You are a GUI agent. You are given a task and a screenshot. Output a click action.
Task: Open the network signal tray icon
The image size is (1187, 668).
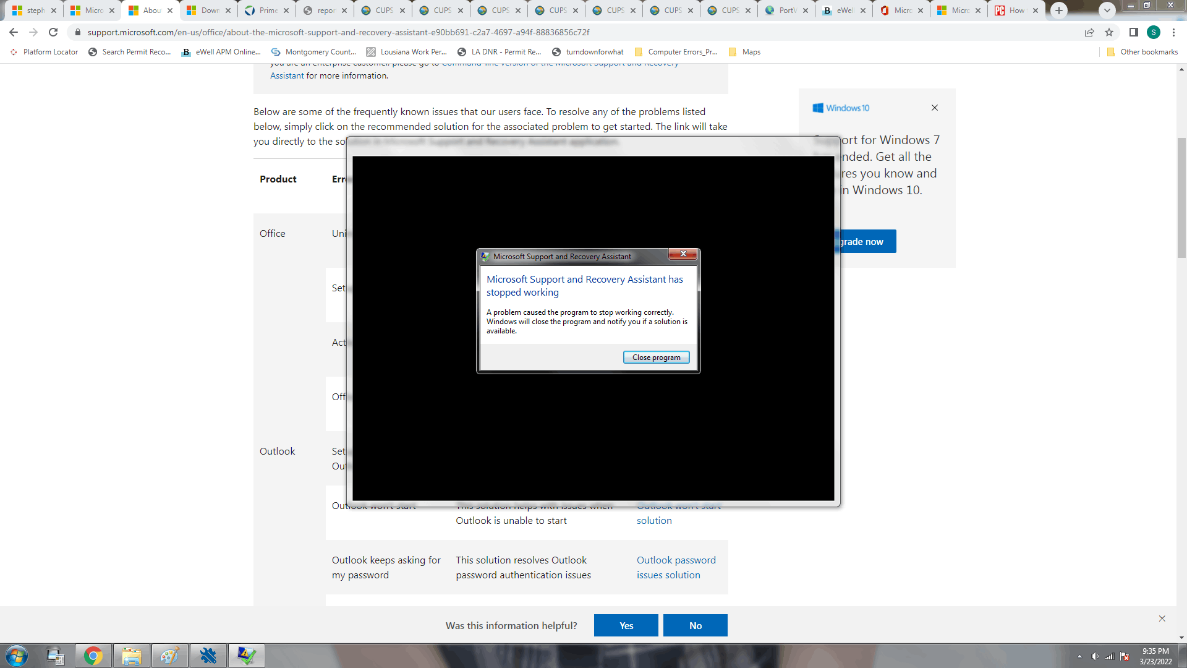coord(1110,656)
